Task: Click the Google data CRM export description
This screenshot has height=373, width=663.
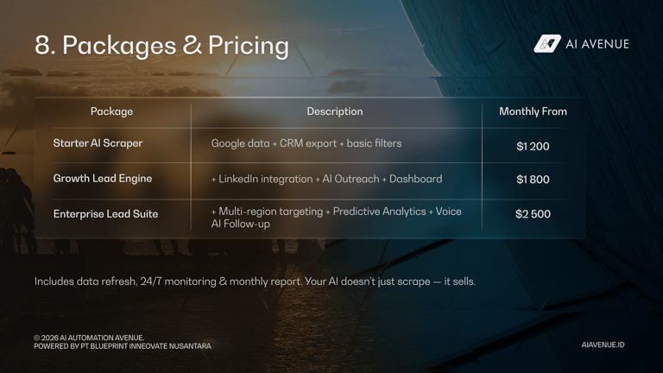Action: click(x=306, y=143)
